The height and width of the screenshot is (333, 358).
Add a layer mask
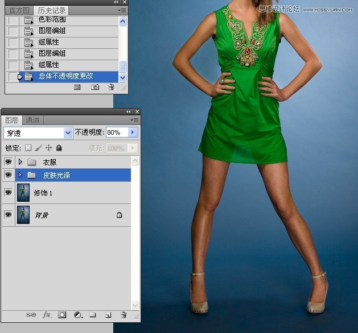62,315
